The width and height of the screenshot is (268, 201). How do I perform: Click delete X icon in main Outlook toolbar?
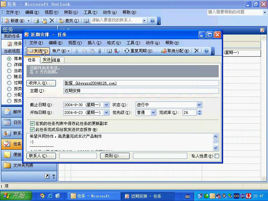click(x=52, y=21)
